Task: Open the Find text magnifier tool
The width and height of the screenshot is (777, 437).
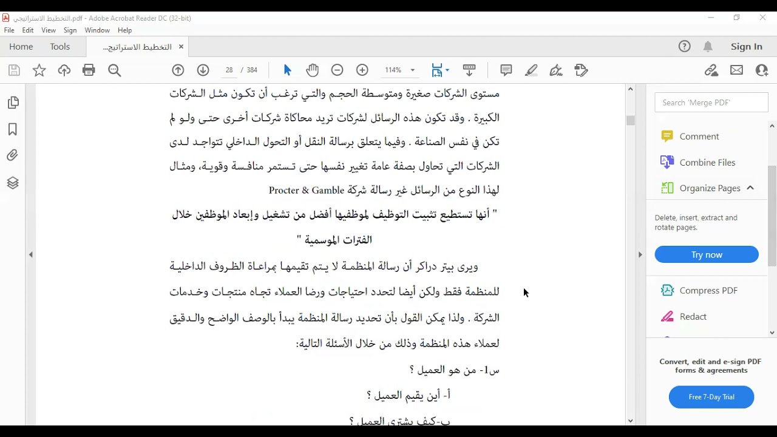Action: click(x=115, y=70)
